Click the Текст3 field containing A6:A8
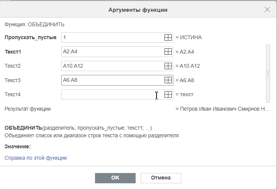 pyautogui.click(x=117, y=80)
